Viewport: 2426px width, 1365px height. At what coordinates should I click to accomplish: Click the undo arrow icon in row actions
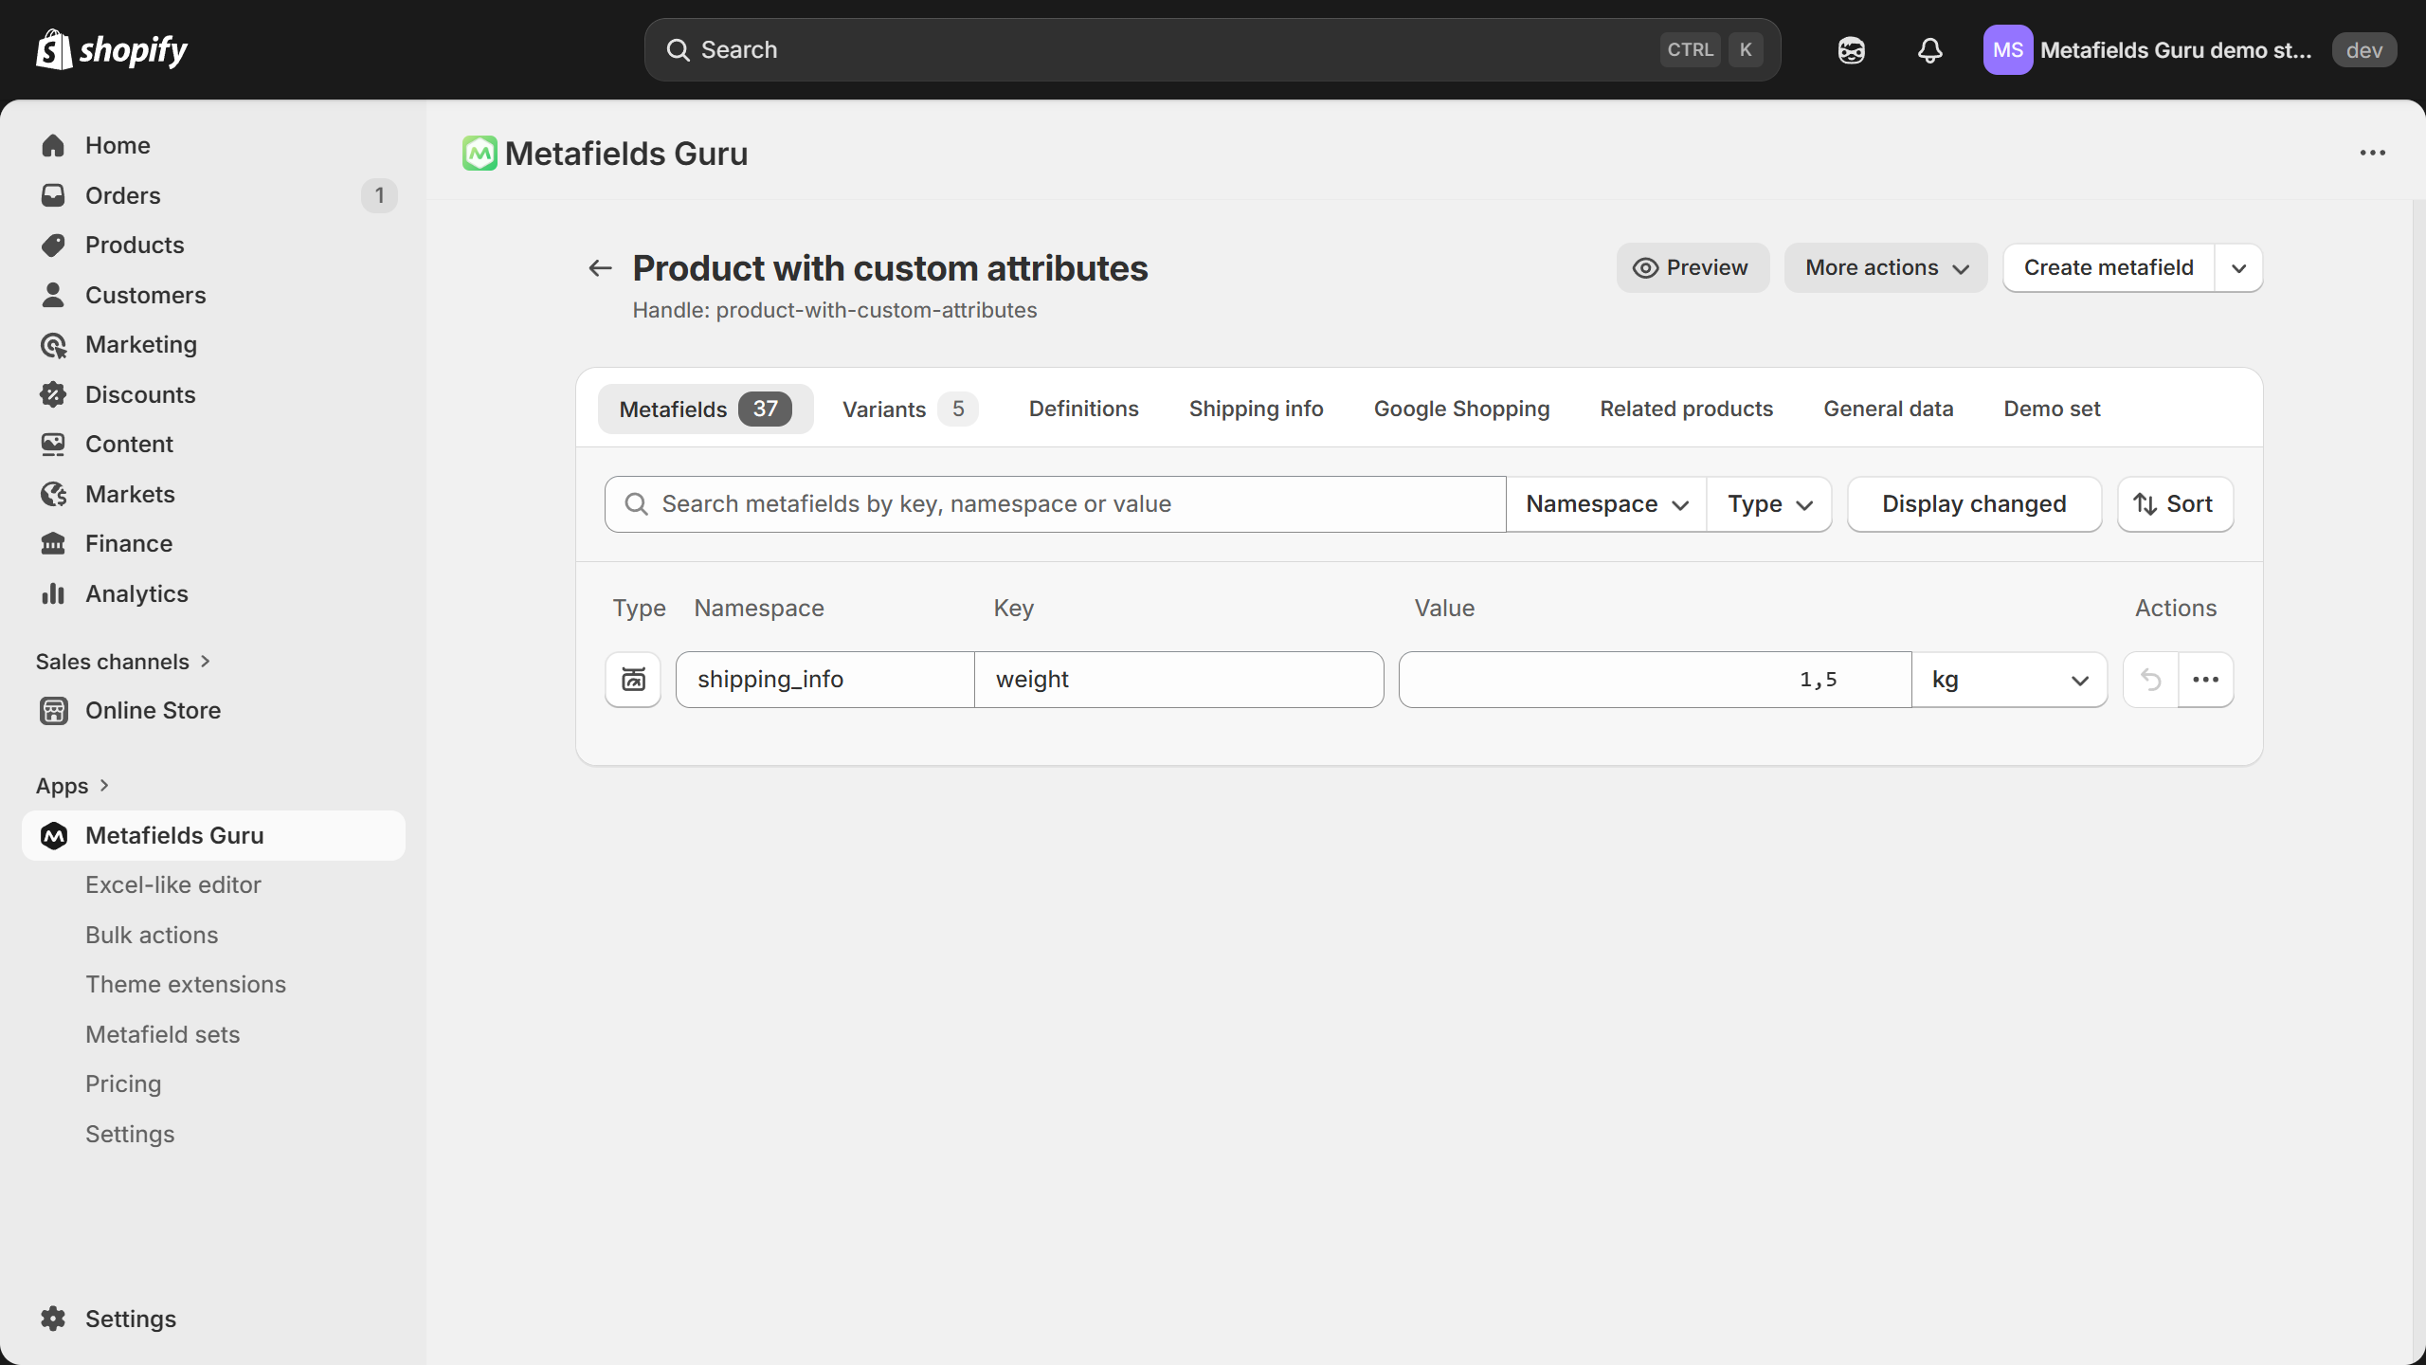[x=2150, y=679]
